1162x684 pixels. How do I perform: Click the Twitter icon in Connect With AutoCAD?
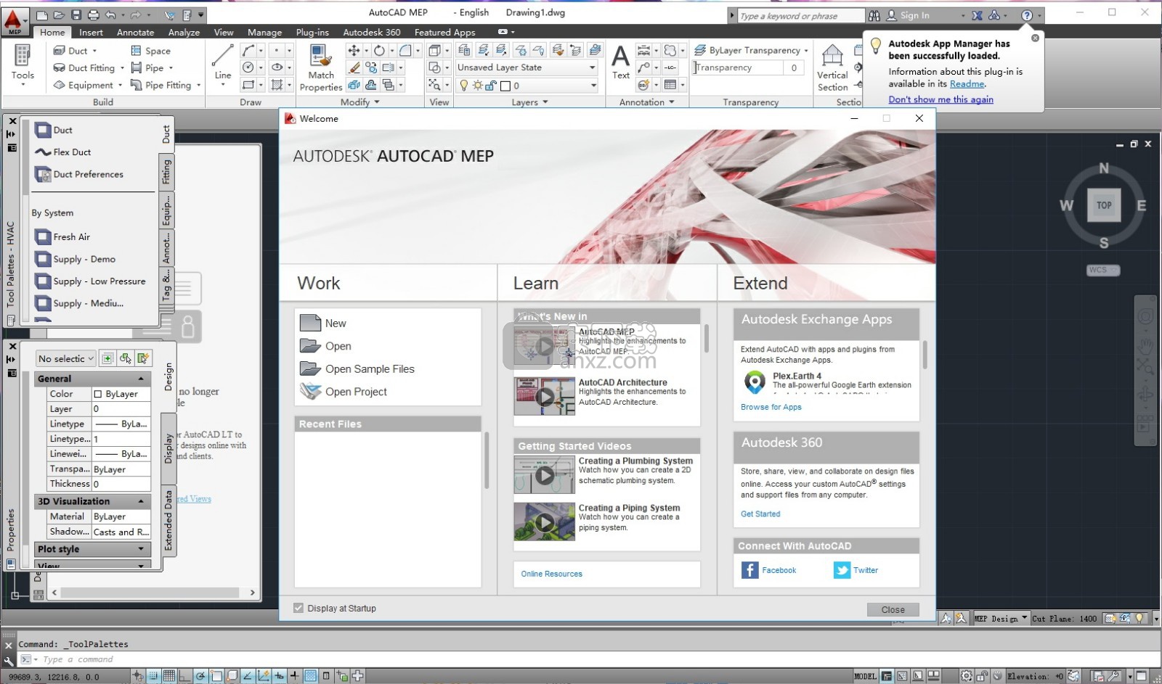point(842,570)
